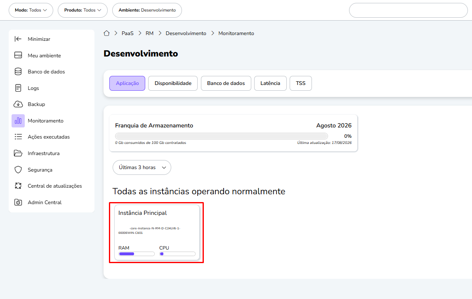Click the Central de atualizações refresh icon

point(18,186)
